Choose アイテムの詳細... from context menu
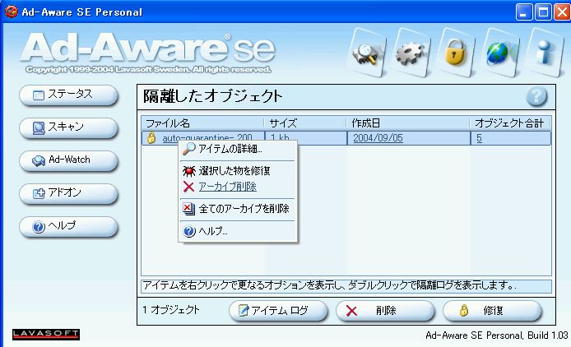Screen dimensions: 571x347 coord(238,149)
